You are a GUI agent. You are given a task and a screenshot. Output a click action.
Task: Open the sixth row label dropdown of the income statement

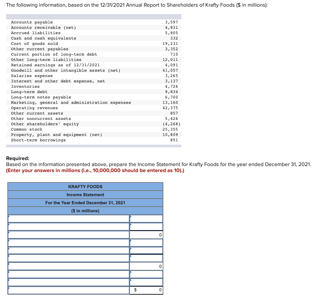point(69,258)
